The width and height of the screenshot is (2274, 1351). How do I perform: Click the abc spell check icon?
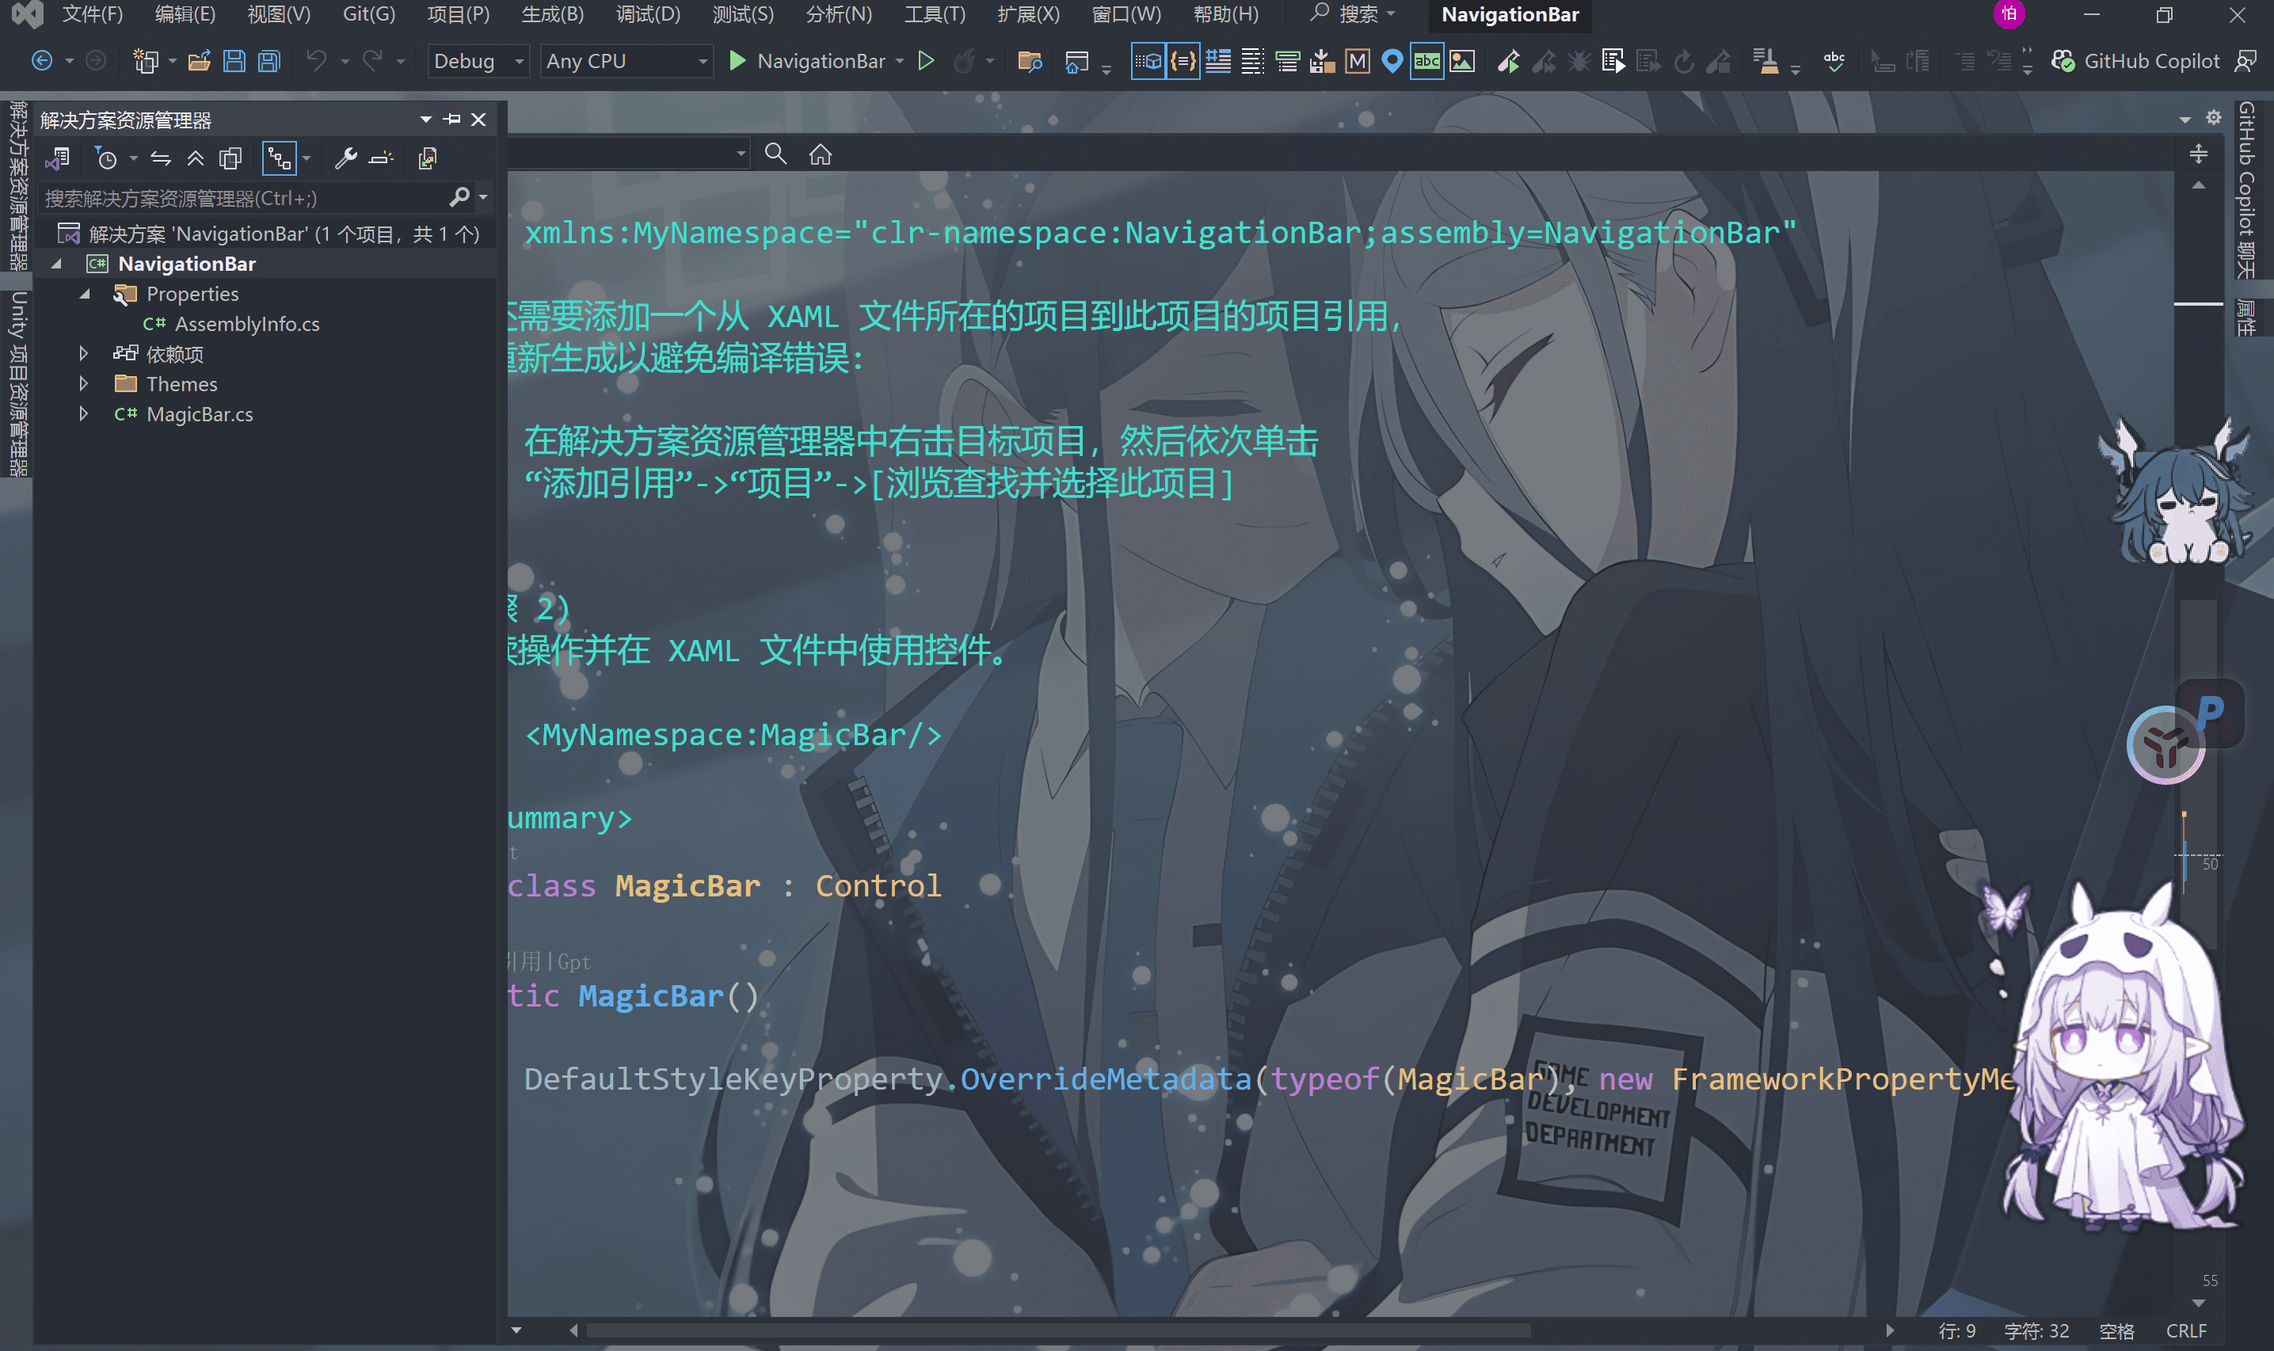[x=1834, y=61]
